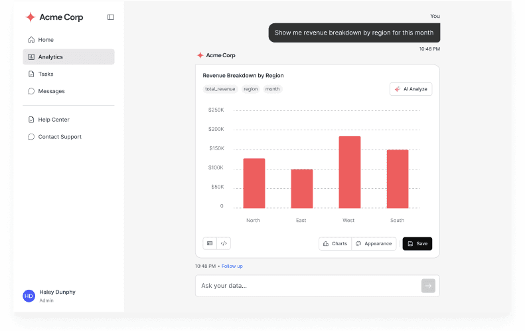Select the month tag
The image size is (525, 331).
pyautogui.click(x=272, y=89)
